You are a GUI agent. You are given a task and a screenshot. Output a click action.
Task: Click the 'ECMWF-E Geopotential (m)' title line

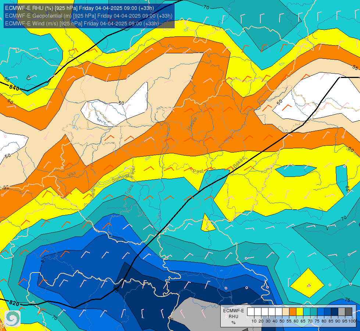click(89, 16)
